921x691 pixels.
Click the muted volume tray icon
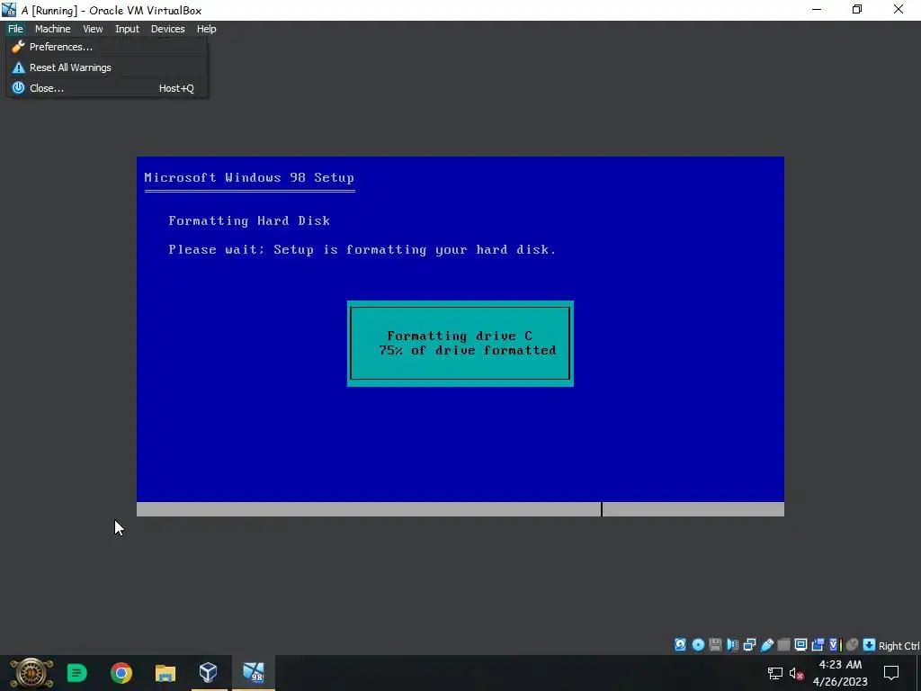pos(797,673)
